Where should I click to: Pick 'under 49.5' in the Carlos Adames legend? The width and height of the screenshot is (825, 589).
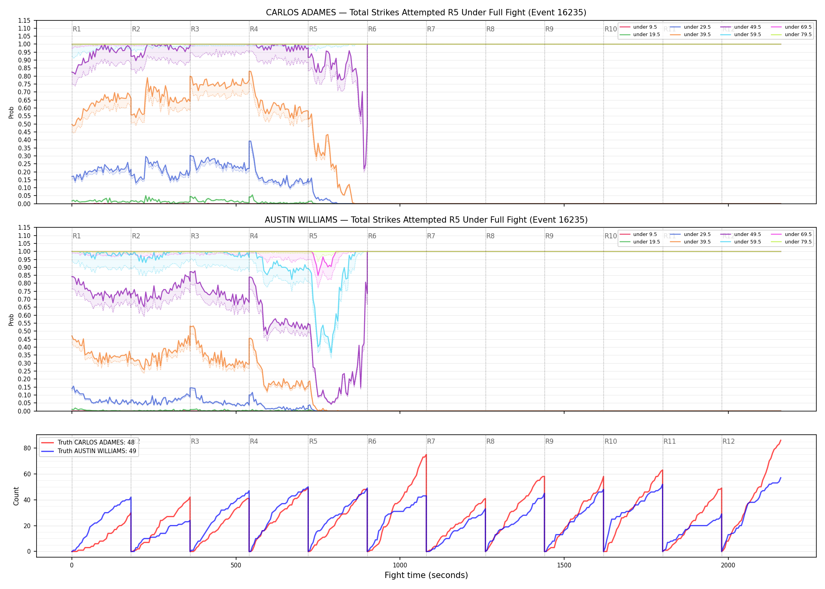[741, 27]
